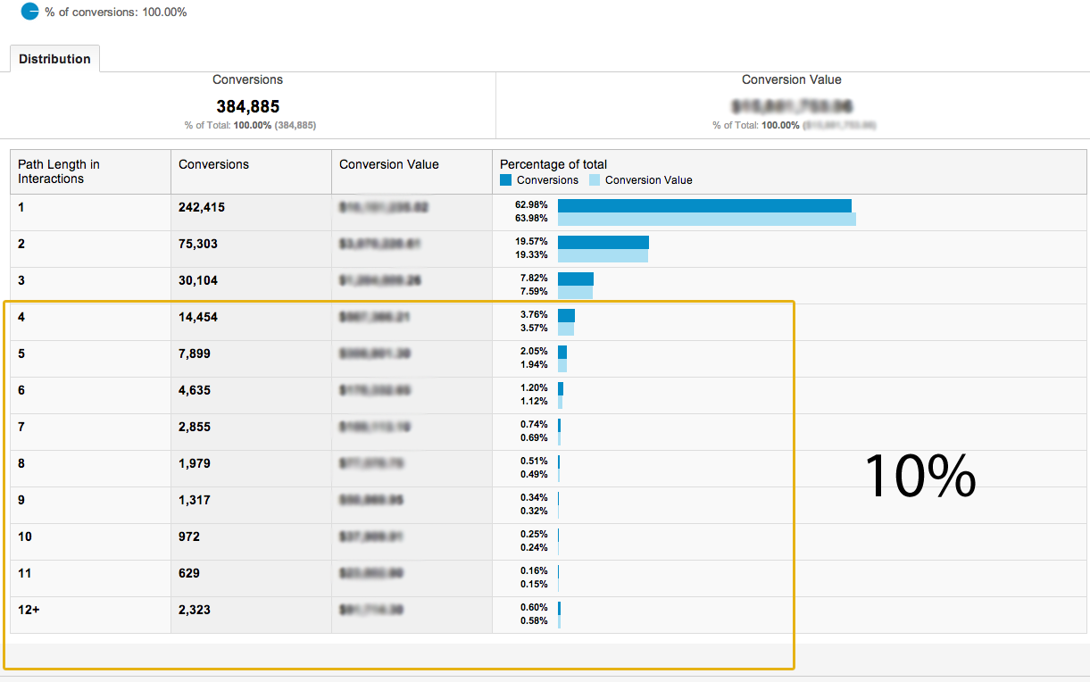Select the 75,303 conversions cell

[198, 244]
